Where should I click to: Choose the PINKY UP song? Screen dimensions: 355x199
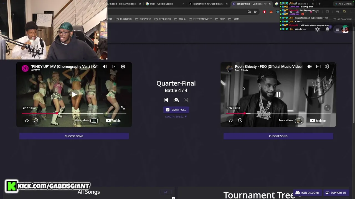tap(74, 136)
